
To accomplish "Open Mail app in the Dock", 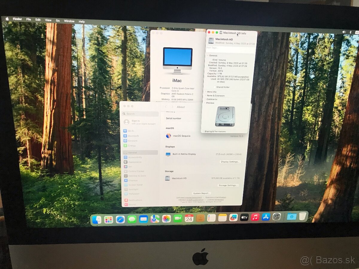I will tap(144, 219).
